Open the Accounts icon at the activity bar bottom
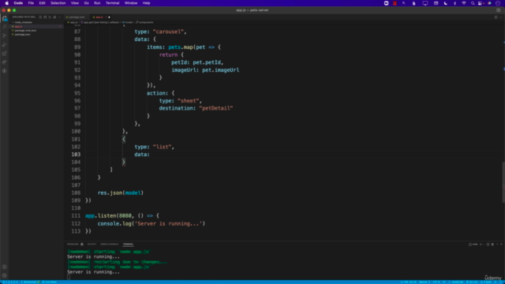 tap(5, 267)
